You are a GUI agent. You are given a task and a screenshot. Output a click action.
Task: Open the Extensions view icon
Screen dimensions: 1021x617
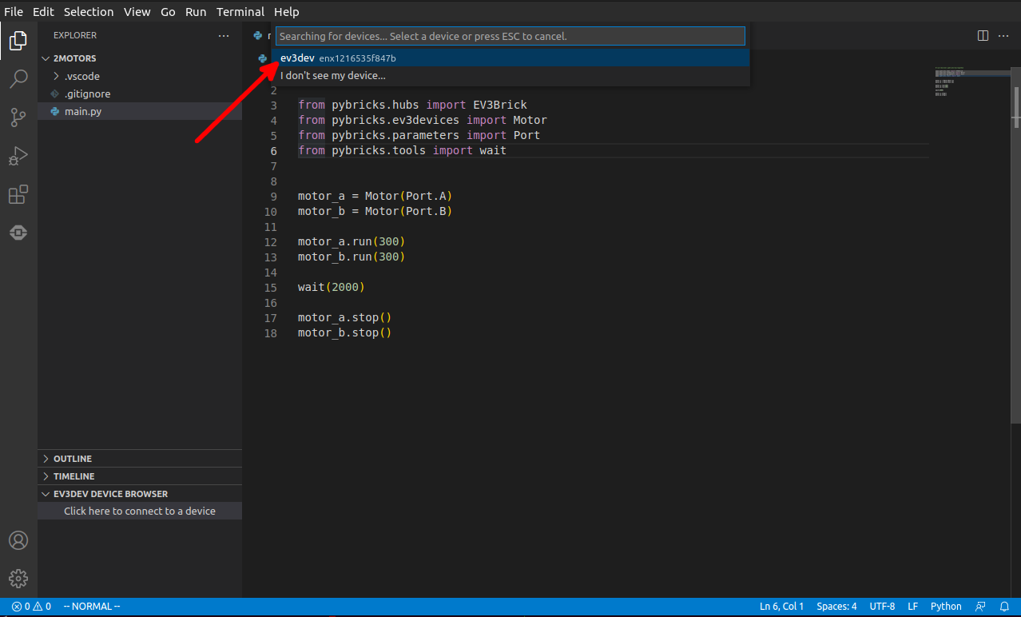coord(18,194)
